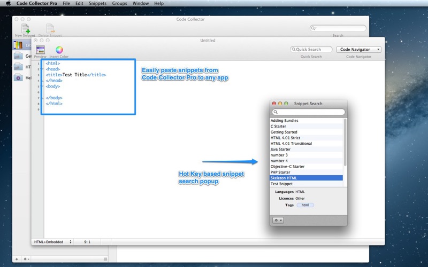Screen dimensions: 428x267
Task: Click the Library books icon in sidebar
Action: click(x=19, y=45)
